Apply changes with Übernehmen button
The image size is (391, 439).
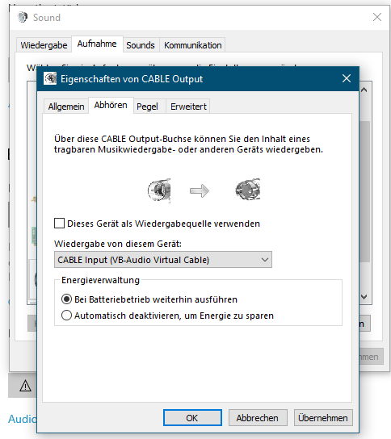point(323,418)
